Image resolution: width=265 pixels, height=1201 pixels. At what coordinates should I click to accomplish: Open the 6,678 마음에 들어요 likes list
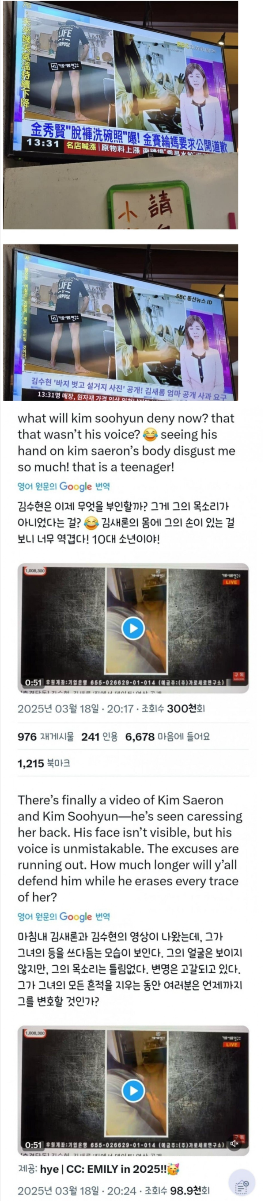click(168, 737)
